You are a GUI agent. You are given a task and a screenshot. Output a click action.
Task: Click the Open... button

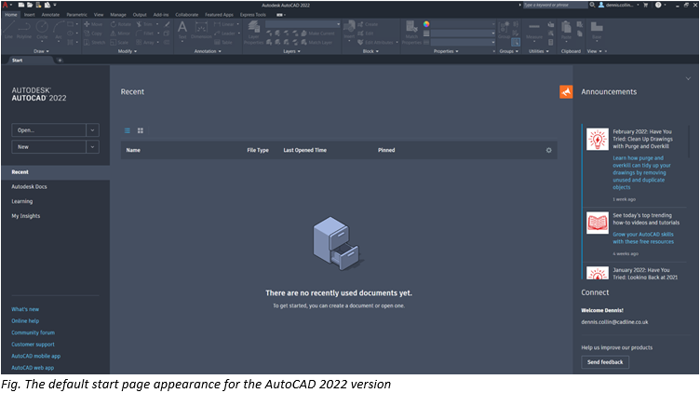[48, 130]
